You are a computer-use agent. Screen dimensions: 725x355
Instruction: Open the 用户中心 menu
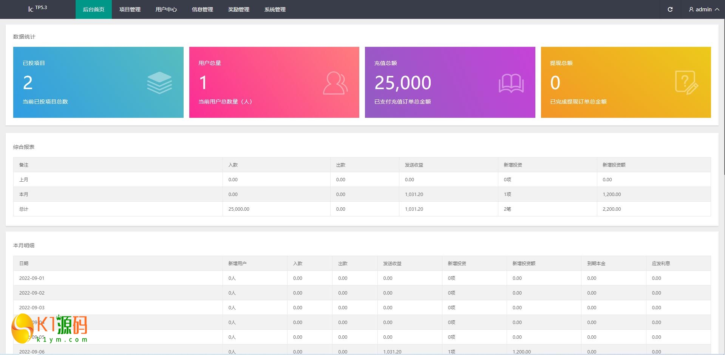pos(166,9)
